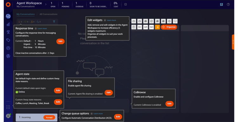The height and width of the screenshot is (122, 238).
Task: Click the person counter icon
Action: pos(33,22)
